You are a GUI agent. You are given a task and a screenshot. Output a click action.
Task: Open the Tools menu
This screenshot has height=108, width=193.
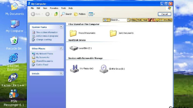coord(64,8)
